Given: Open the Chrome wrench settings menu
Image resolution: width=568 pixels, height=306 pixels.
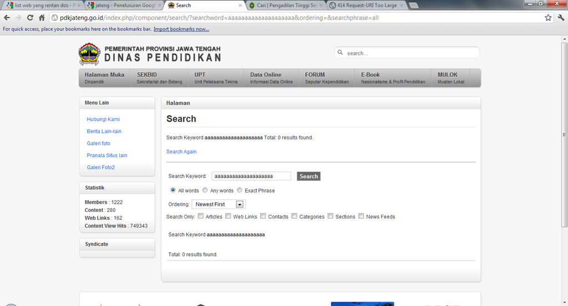Looking at the screenshot, I should pyautogui.click(x=561, y=18).
